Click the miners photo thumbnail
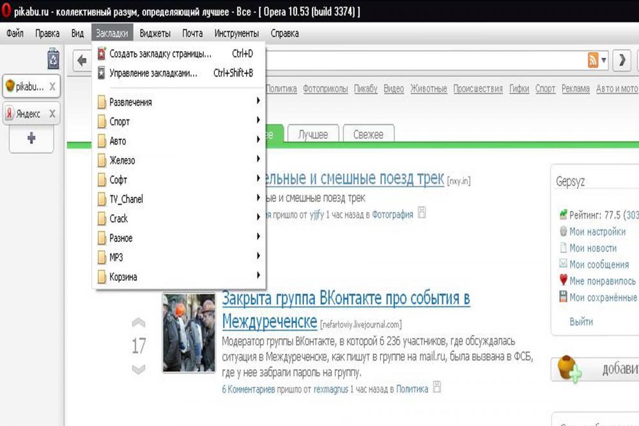639x426 pixels. 189,333
